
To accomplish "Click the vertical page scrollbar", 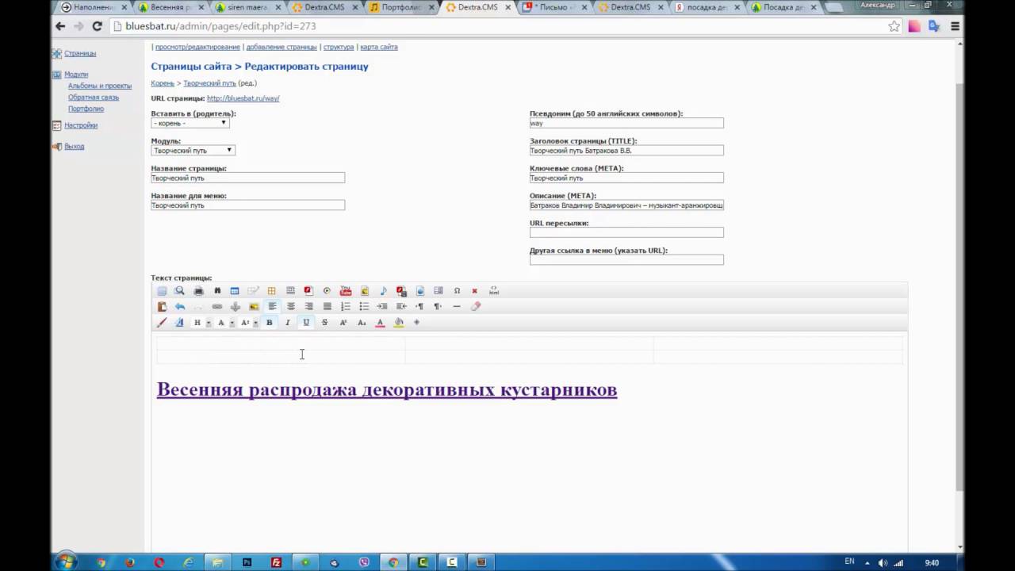I will 959,285.
